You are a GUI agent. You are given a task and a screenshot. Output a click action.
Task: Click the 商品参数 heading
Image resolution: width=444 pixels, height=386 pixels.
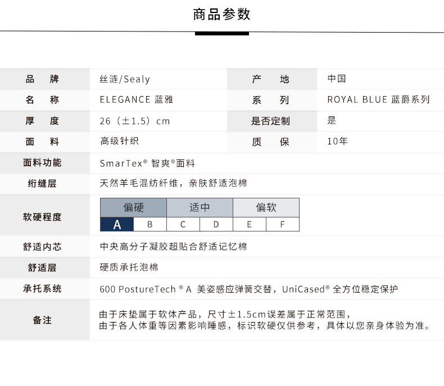[x=221, y=15]
